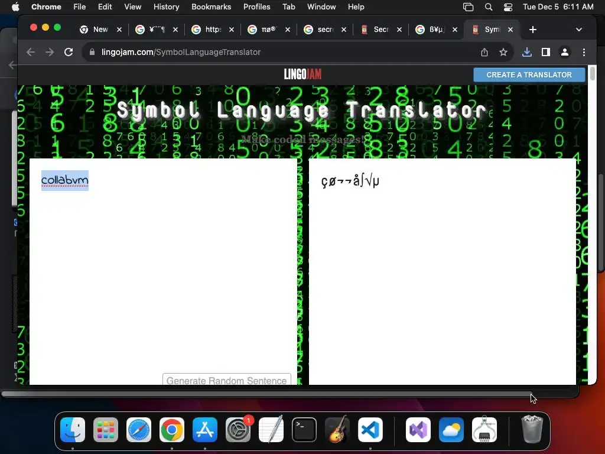Open Spotlight search in the menu bar
This screenshot has height=454, width=605.
click(x=489, y=7)
